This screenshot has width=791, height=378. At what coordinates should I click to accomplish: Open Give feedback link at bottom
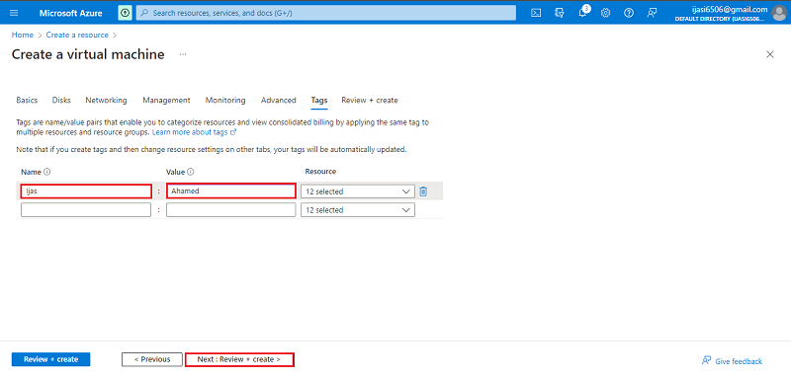pyautogui.click(x=732, y=361)
